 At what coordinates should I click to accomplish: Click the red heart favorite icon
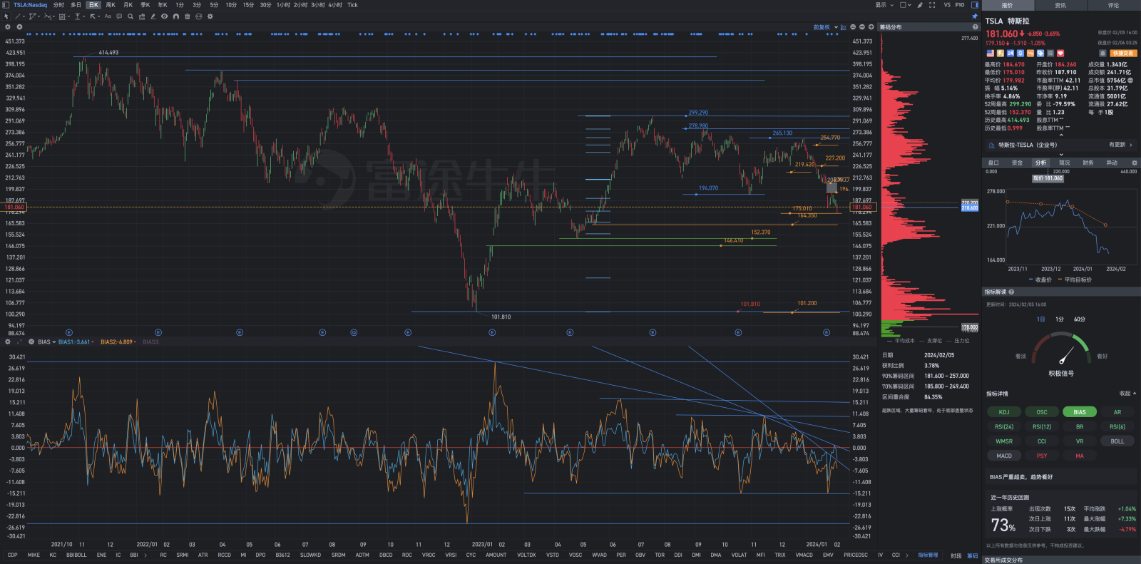pyautogui.click(x=1060, y=53)
